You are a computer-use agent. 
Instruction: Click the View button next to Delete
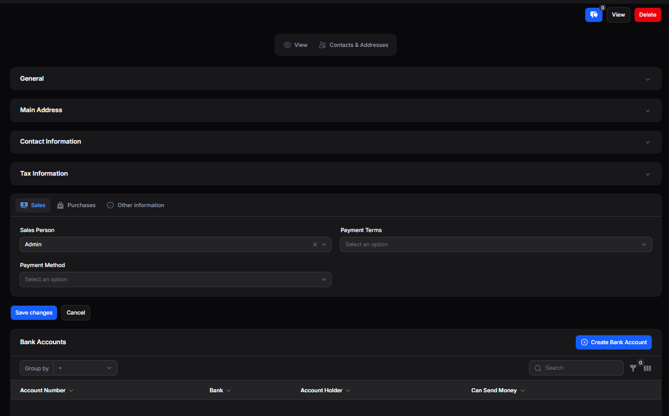tap(618, 15)
